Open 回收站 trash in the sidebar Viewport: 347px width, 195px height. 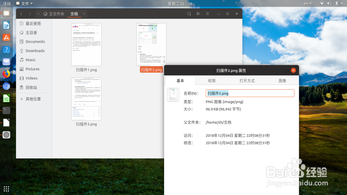34,87
